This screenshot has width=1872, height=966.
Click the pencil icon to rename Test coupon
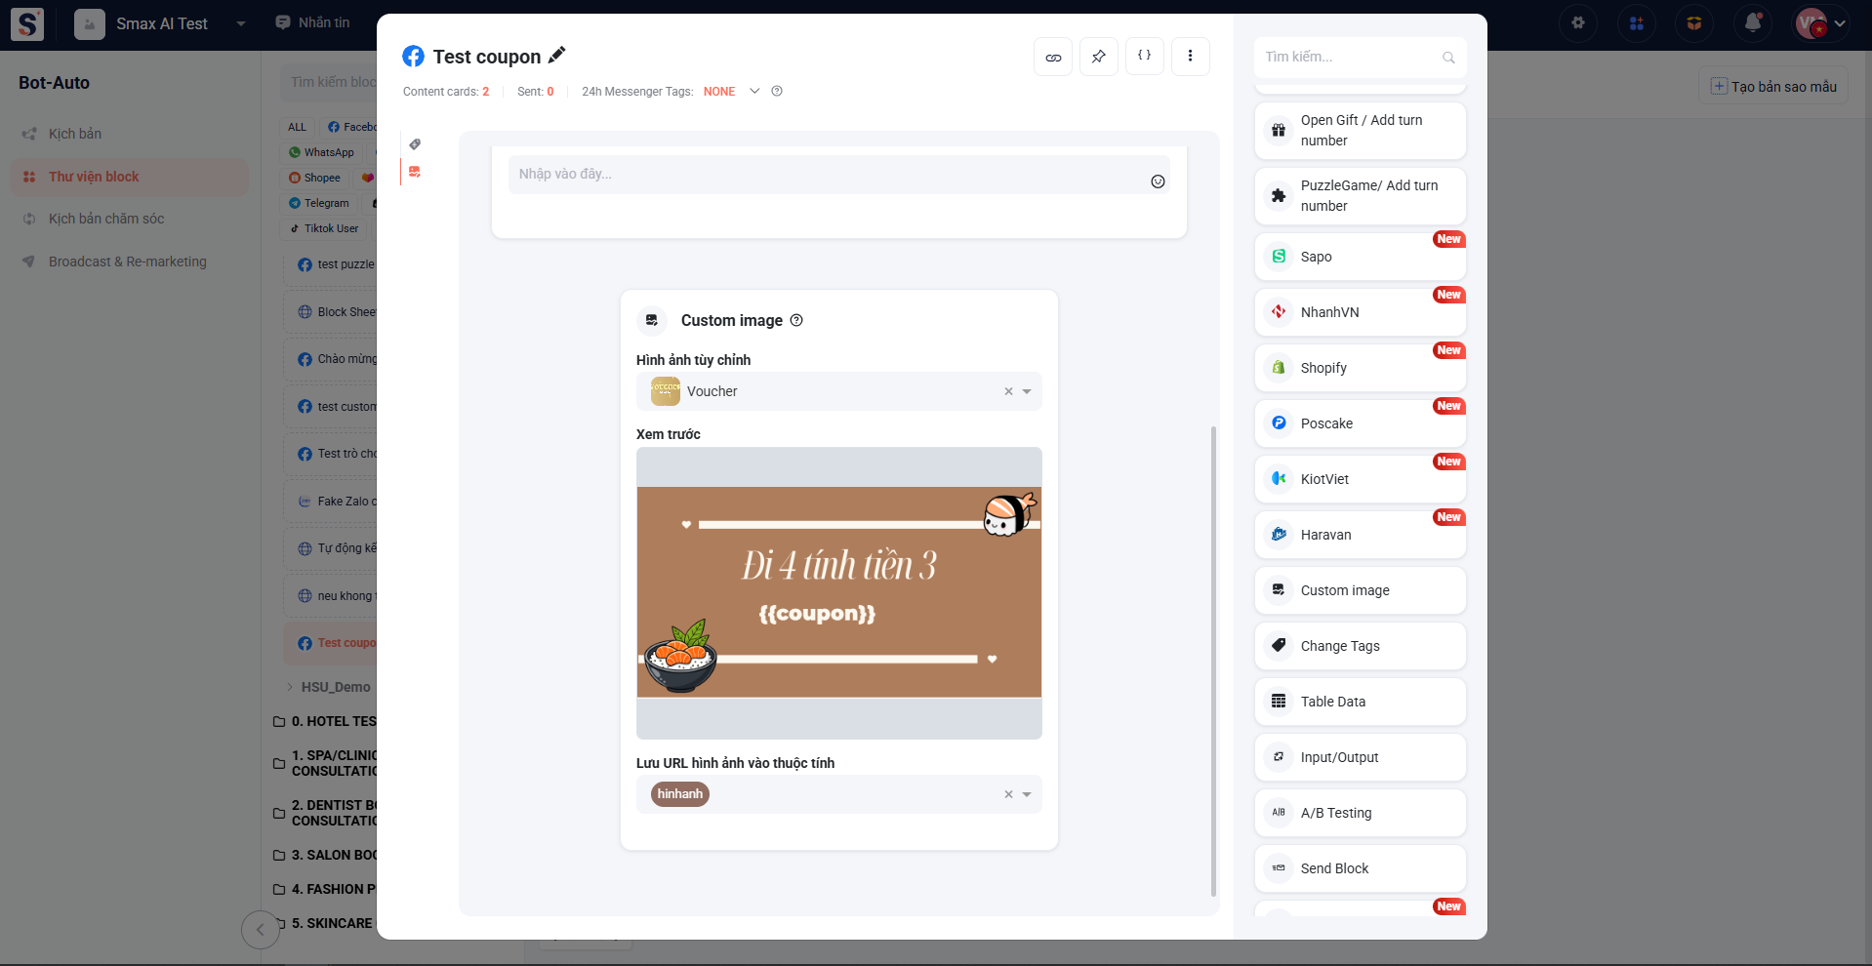pyautogui.click(x=556, y=56)
